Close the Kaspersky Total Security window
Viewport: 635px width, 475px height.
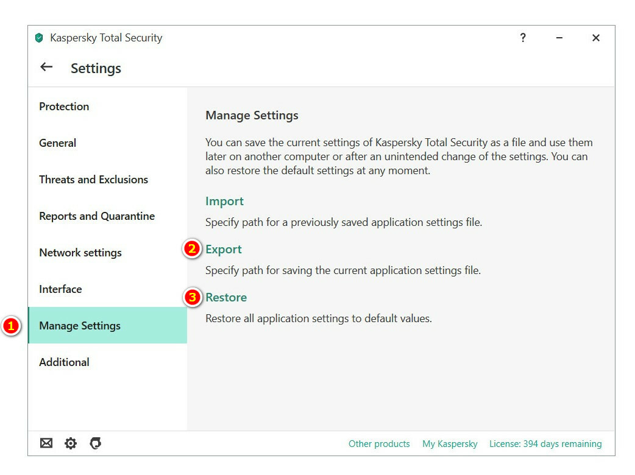[596, 38]
